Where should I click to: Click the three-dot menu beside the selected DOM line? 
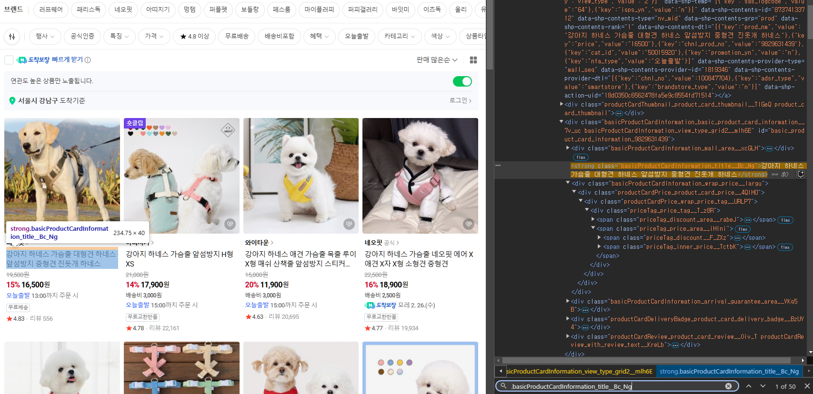pyautogui.click(x=498, y=166)
